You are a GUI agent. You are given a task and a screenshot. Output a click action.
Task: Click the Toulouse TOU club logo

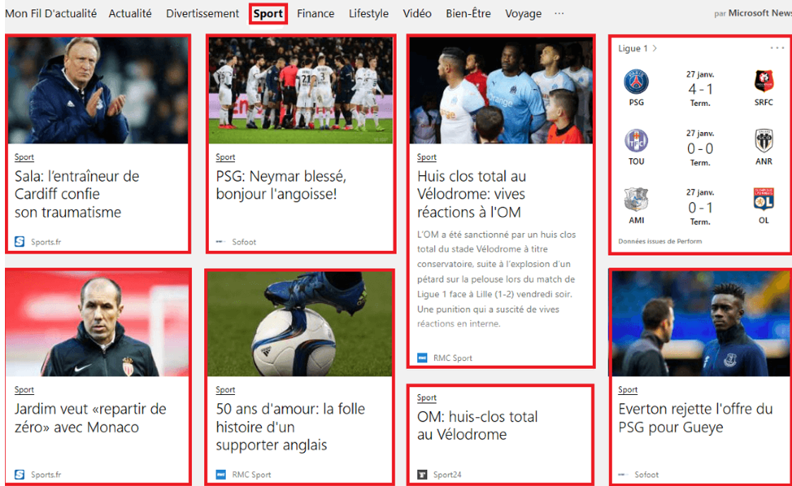coord(637,141)
